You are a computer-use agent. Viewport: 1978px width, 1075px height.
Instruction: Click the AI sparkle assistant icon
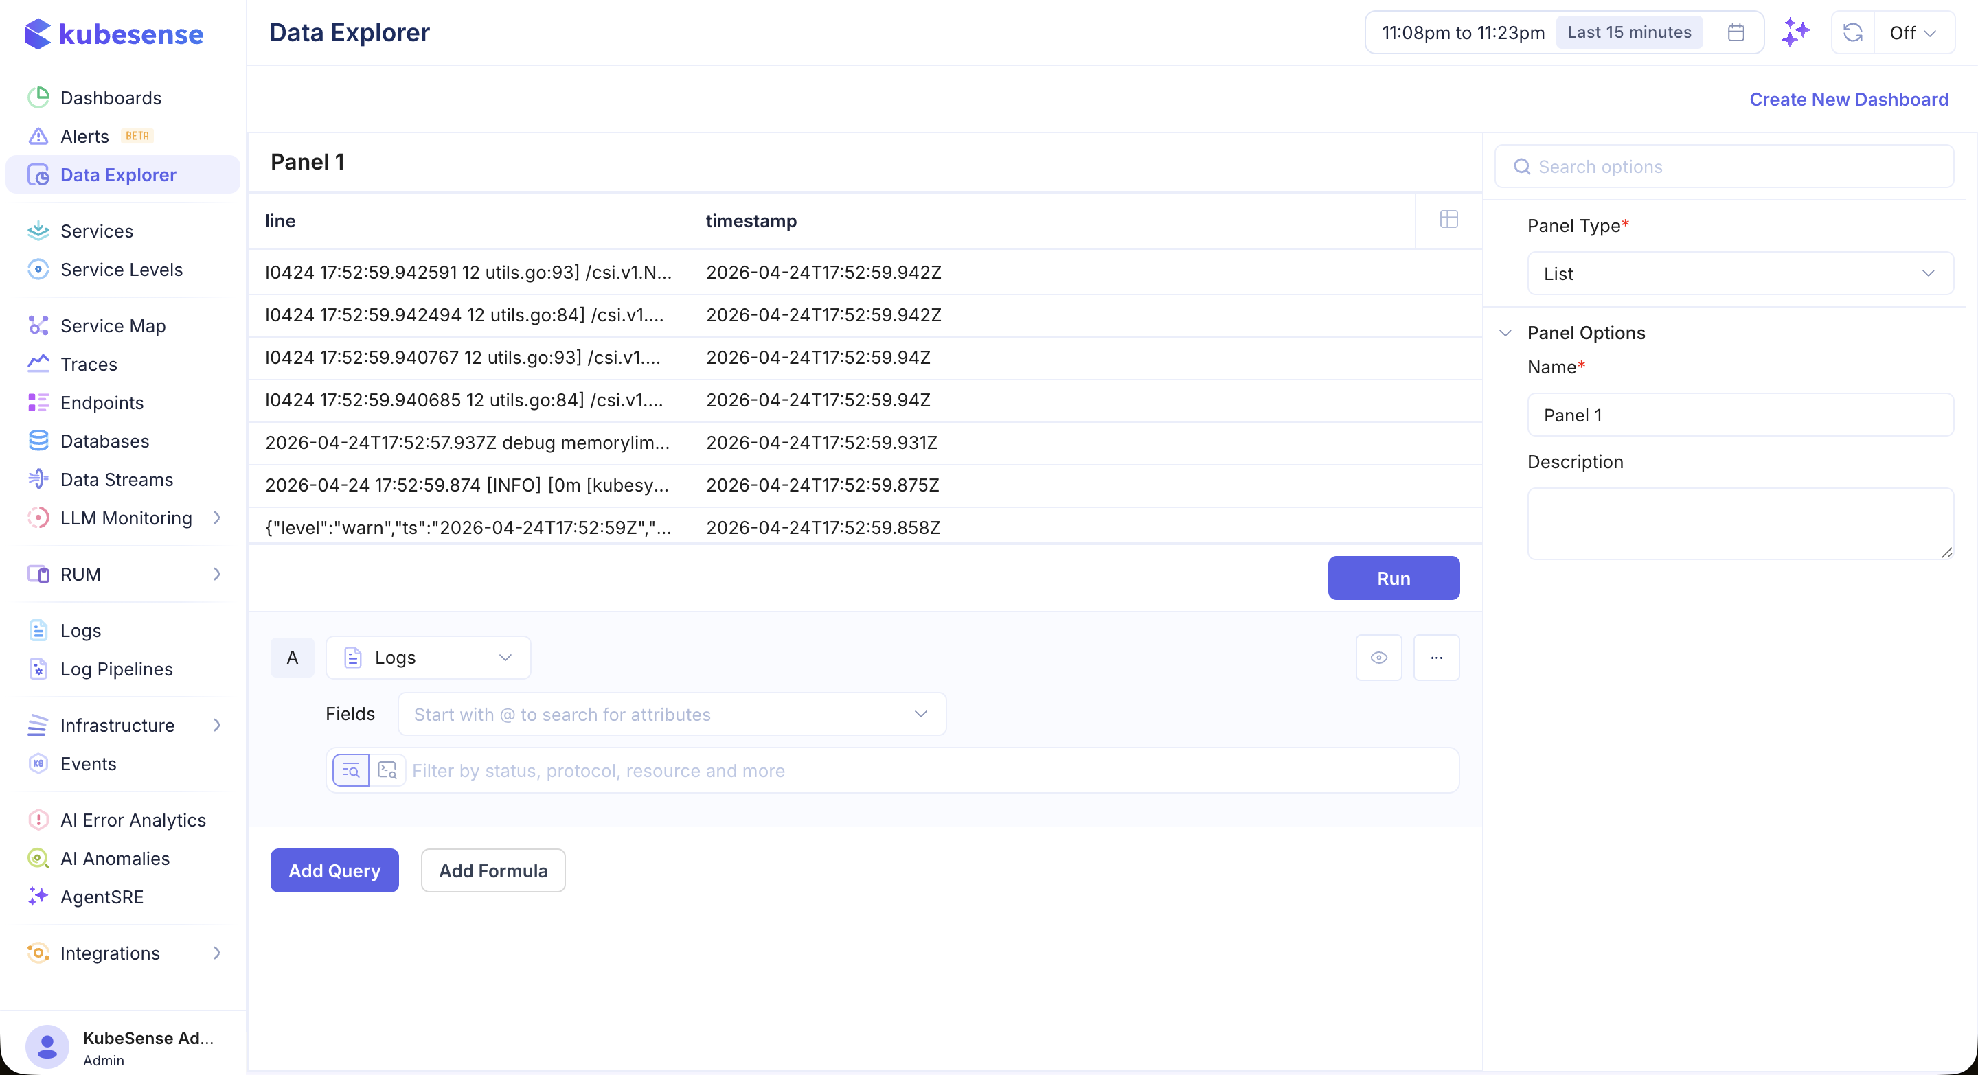pos(1796,32)
